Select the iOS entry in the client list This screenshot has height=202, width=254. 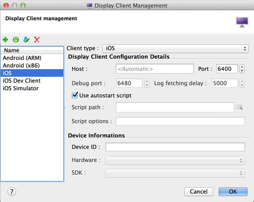pyautogui.click(x=32, y=73)
